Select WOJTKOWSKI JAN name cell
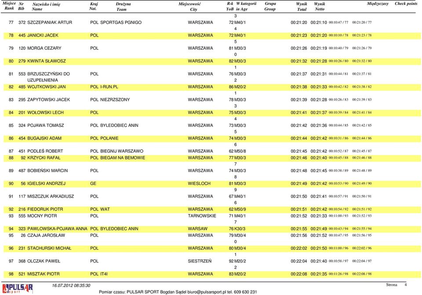 tap(47, 87)
